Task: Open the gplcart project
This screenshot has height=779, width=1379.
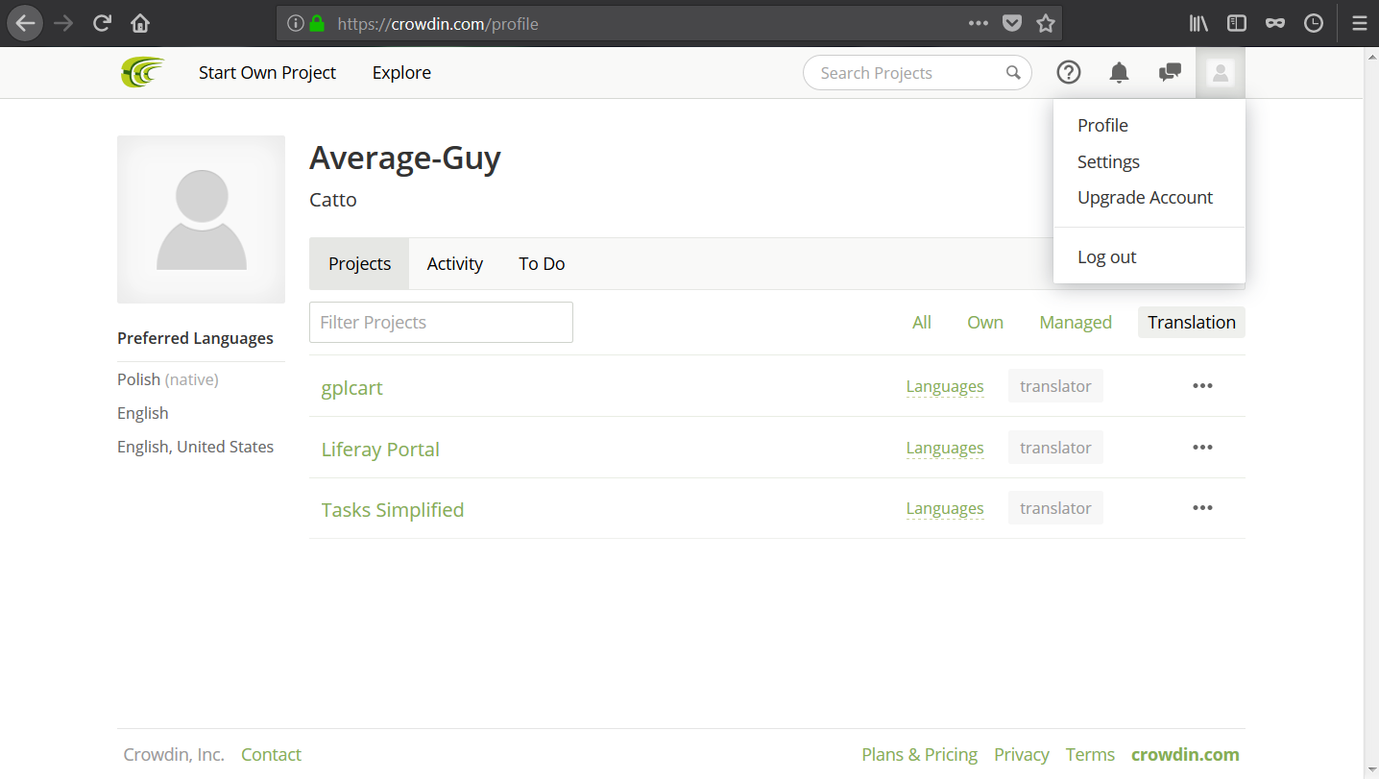Action: coord(351,388)
